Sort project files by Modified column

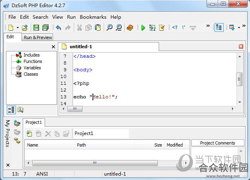click(177, 145)
